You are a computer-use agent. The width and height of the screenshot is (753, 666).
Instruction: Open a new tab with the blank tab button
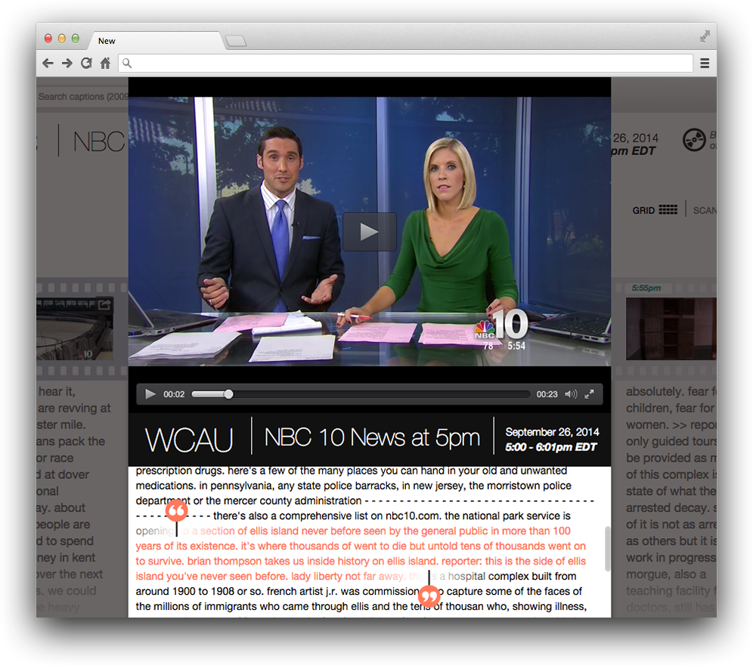tap(236, 41)
